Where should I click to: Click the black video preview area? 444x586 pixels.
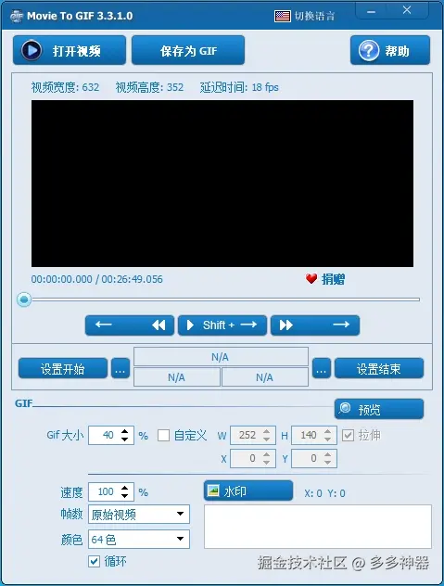(222, 184)
